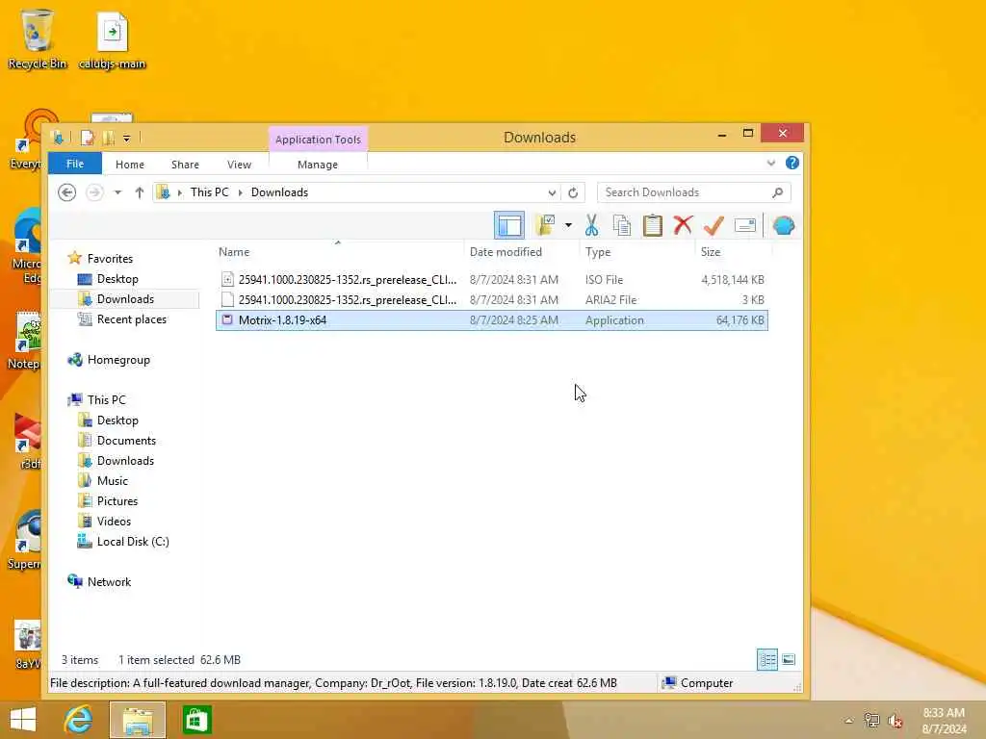Screen dimensions: 986x739
Task: Cut the selected file with scissors icon
Action: click(591, 225)
